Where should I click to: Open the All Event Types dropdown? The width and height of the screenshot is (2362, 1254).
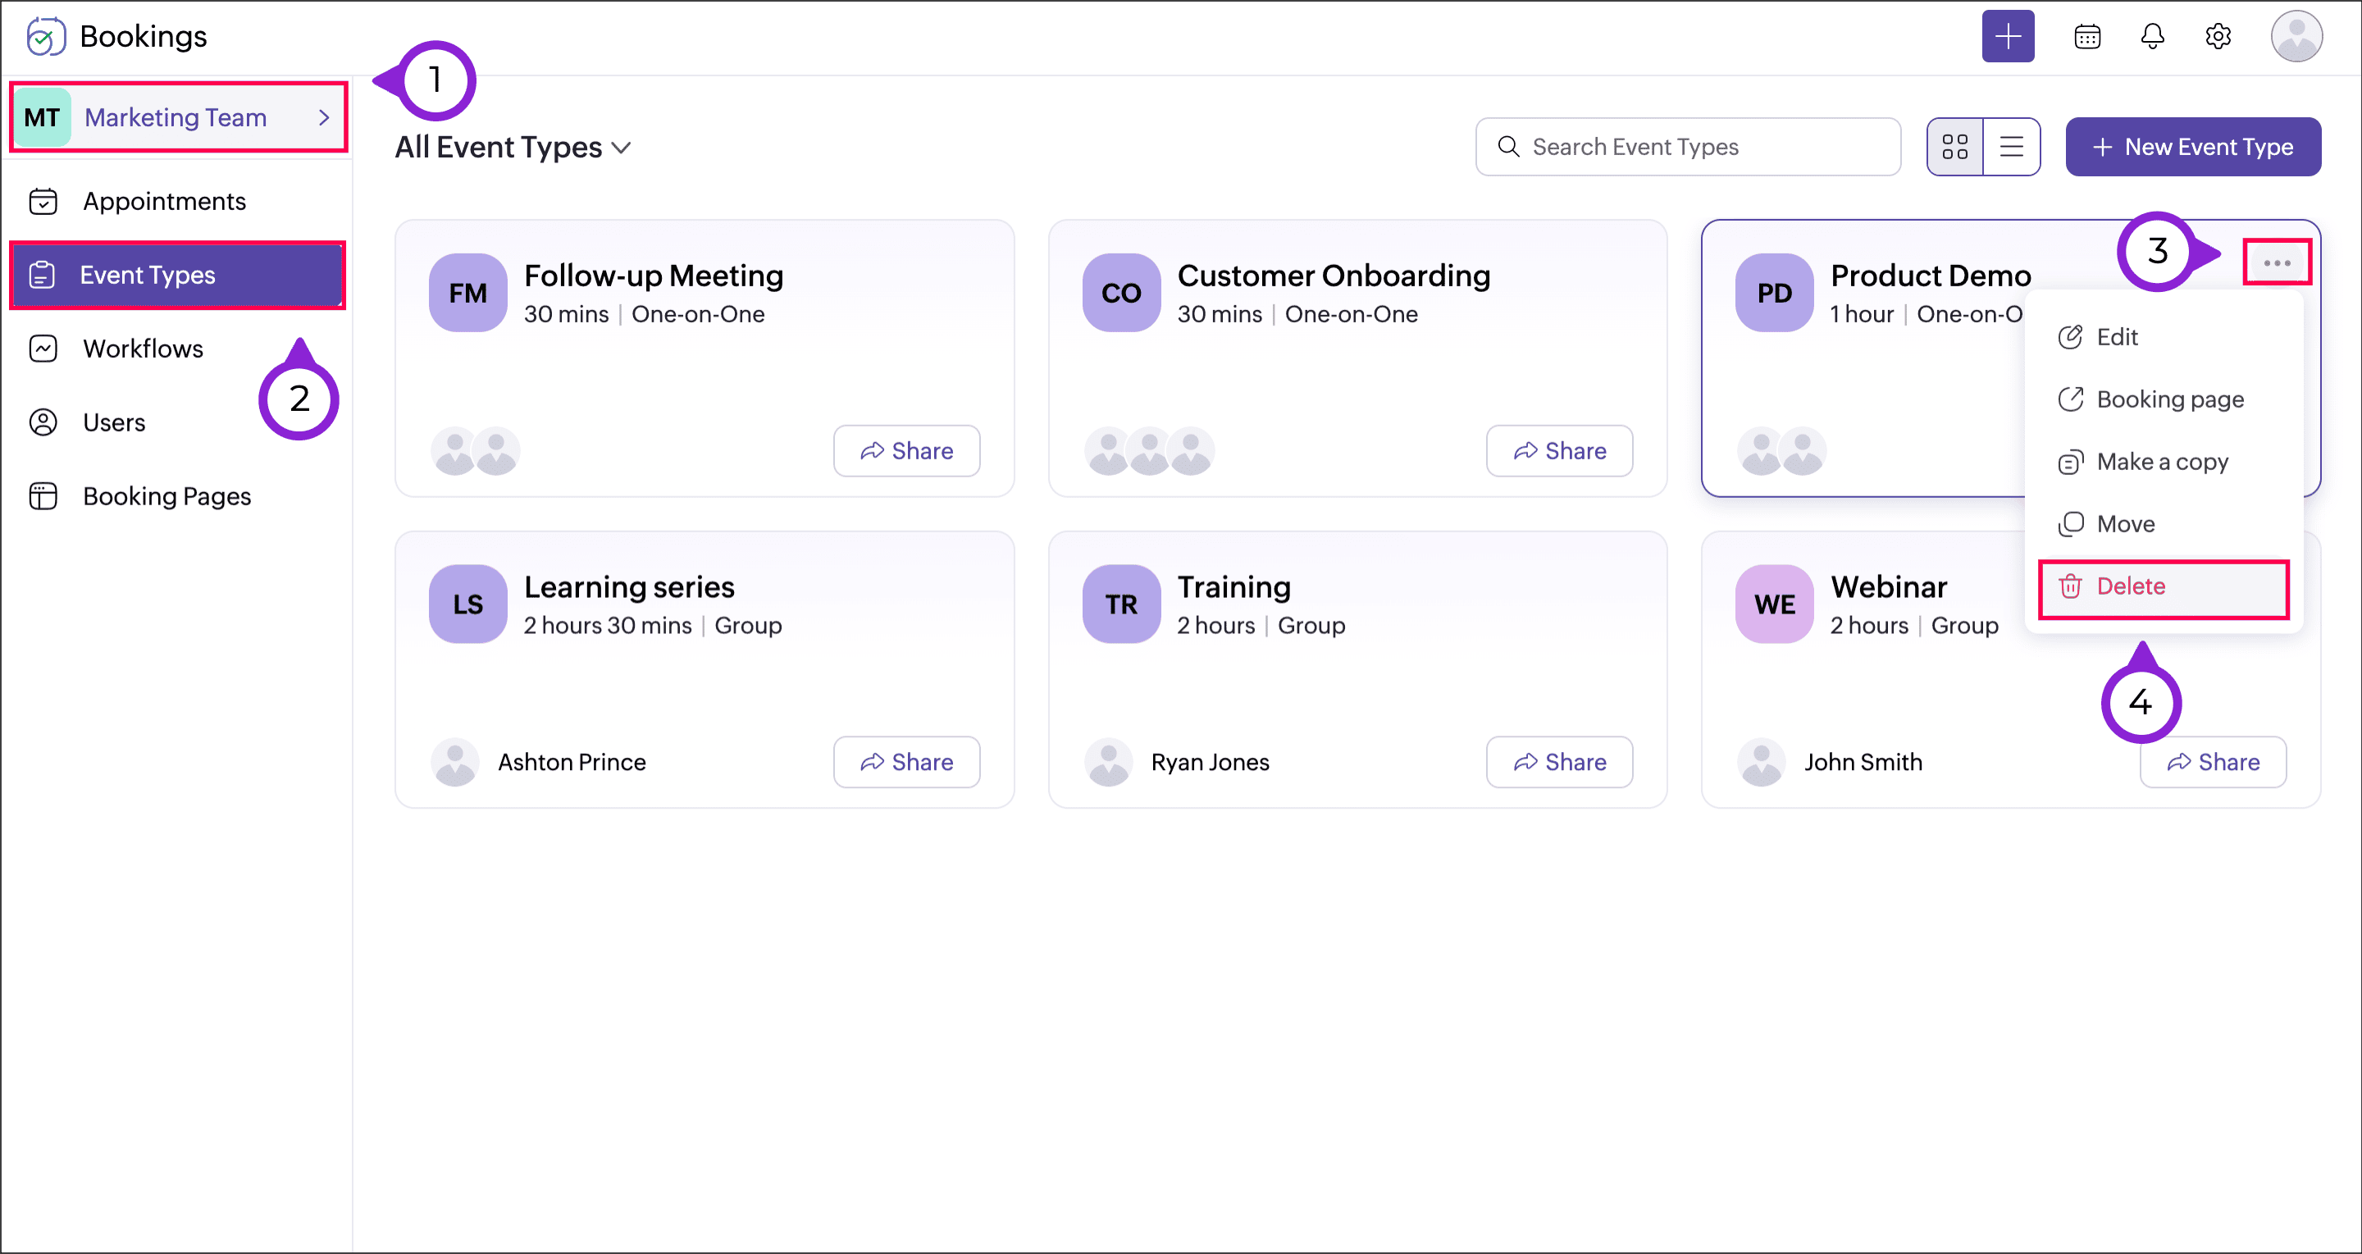(x=513, y=148)
